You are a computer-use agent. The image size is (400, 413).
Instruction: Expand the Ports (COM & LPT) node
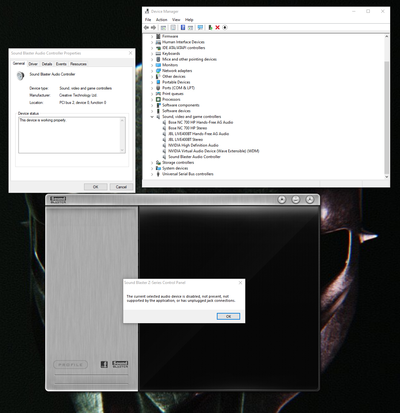tap(152, 88)
